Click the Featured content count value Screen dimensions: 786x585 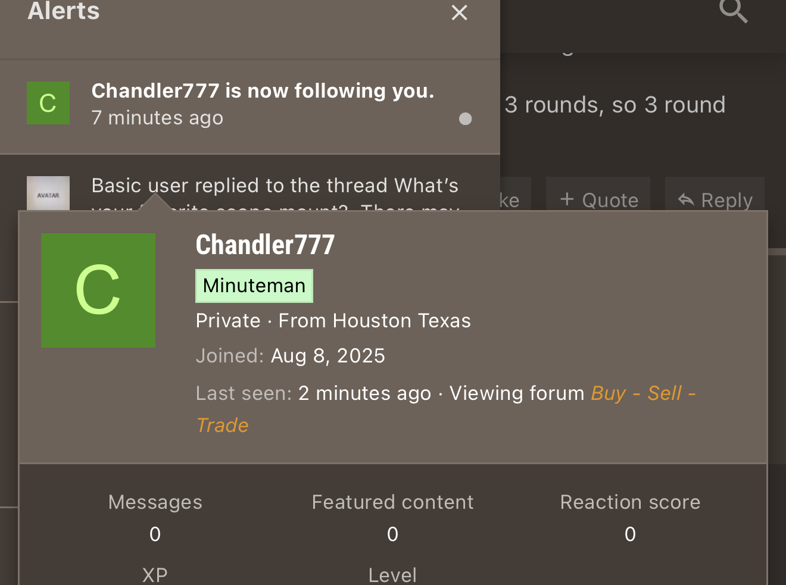pos(392,534)
